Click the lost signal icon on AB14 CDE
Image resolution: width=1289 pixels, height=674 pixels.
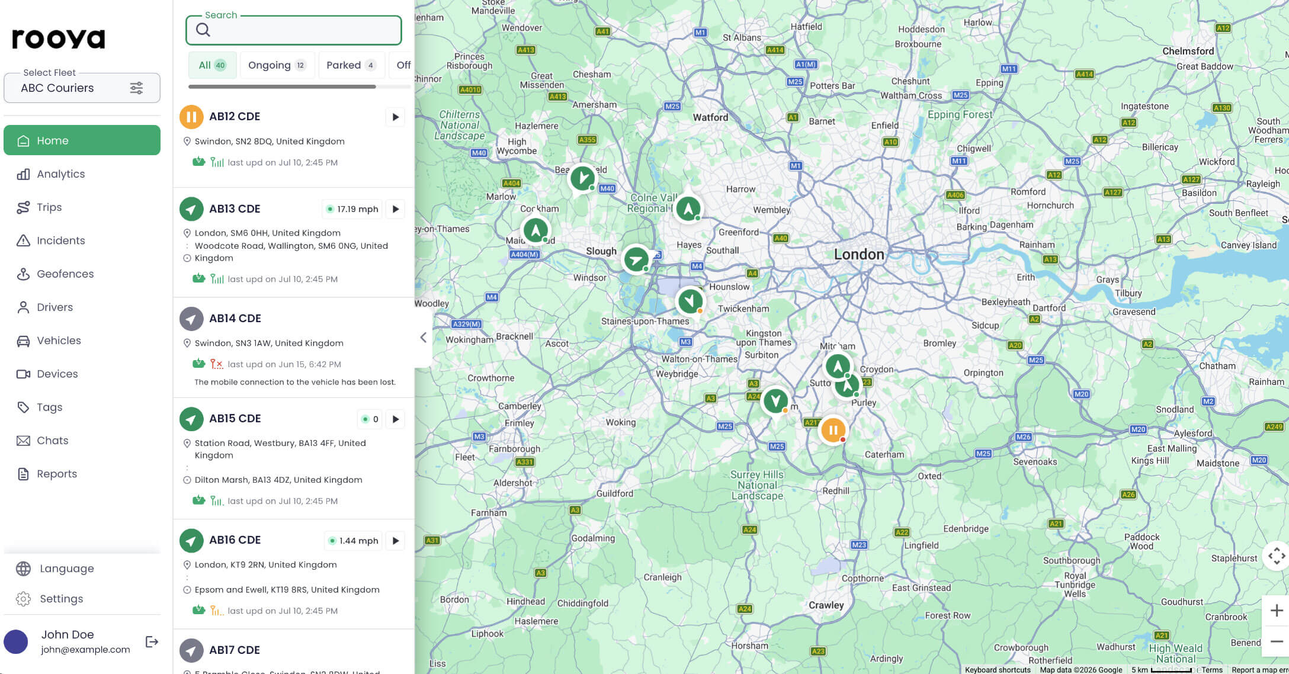217,364
